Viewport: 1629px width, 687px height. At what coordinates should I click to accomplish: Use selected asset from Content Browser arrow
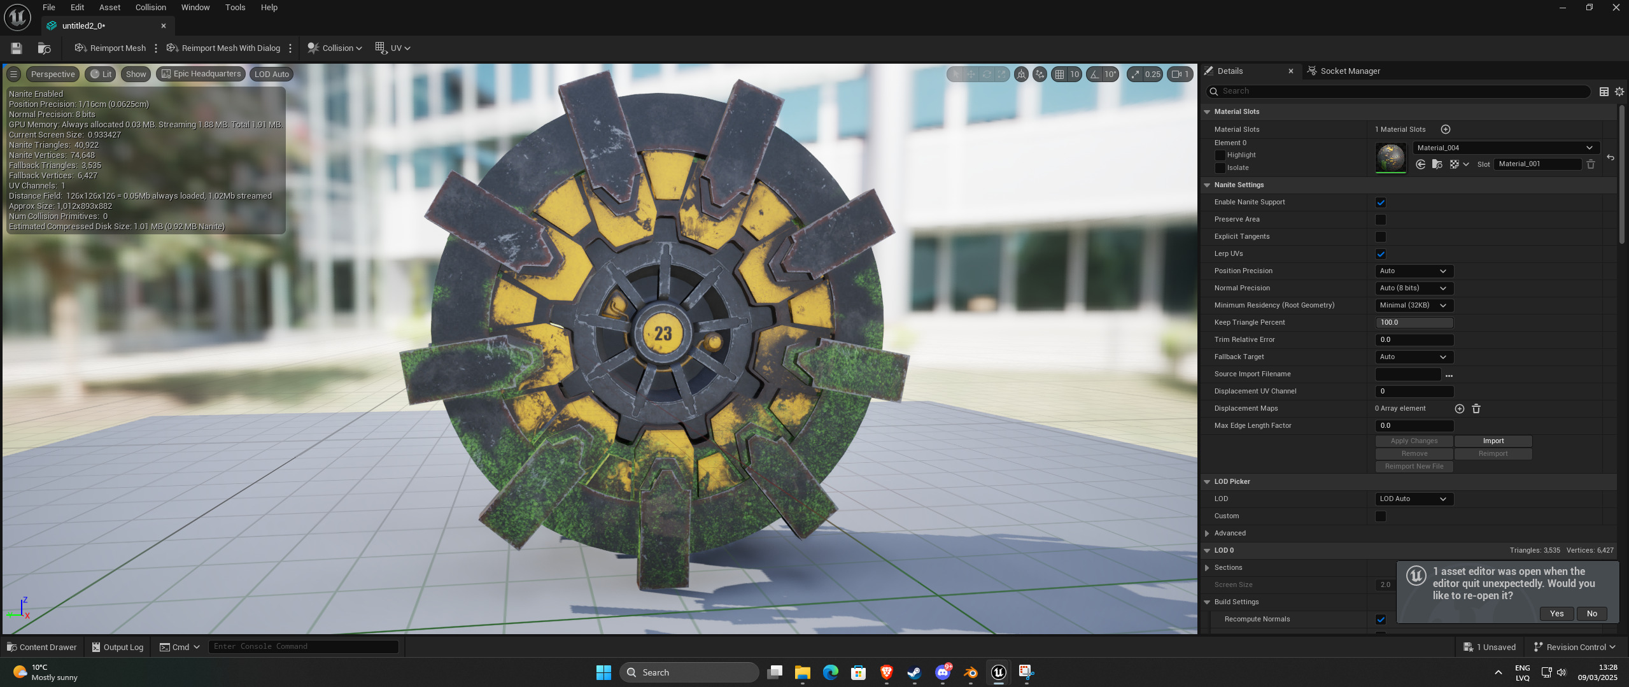1421,164
